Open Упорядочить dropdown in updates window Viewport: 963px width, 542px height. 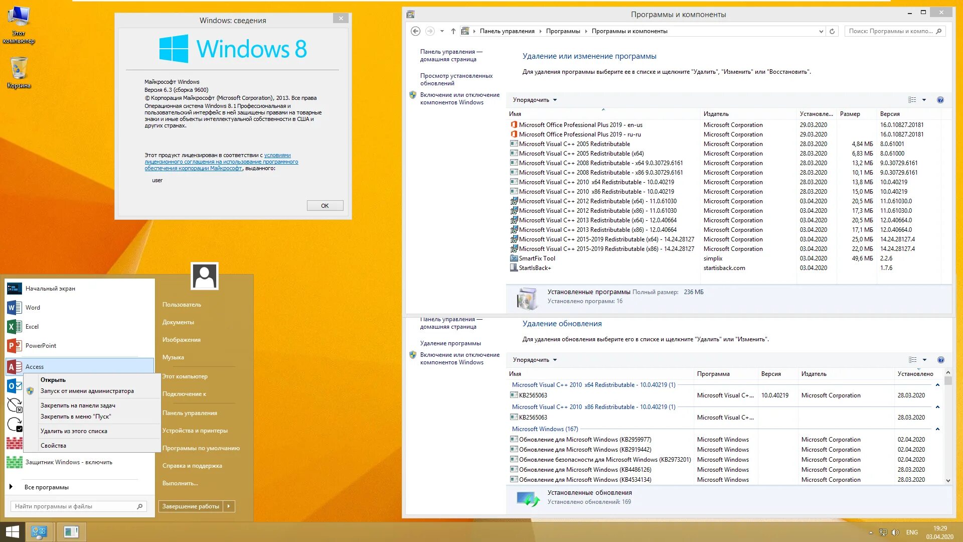[x=535, y=360]
